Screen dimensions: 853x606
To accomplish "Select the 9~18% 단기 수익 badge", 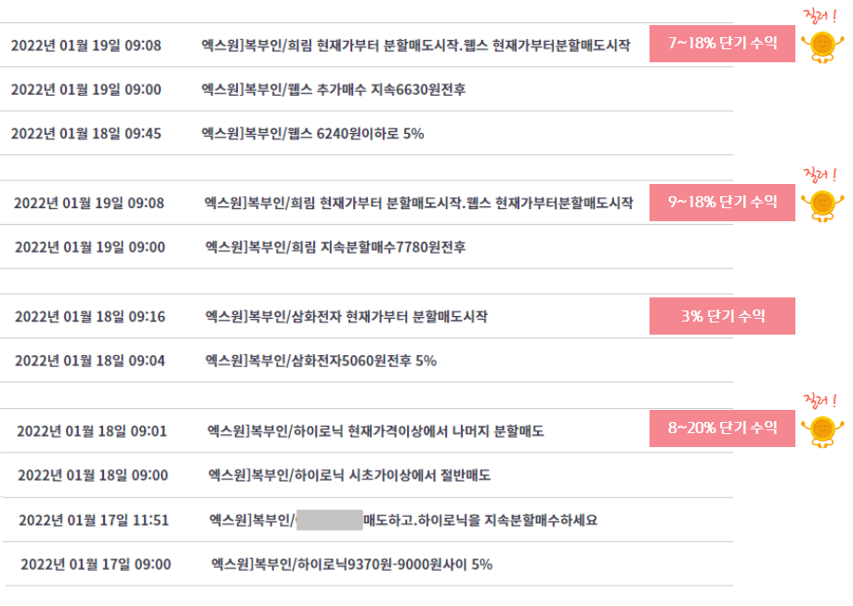I will pos(722,203).
